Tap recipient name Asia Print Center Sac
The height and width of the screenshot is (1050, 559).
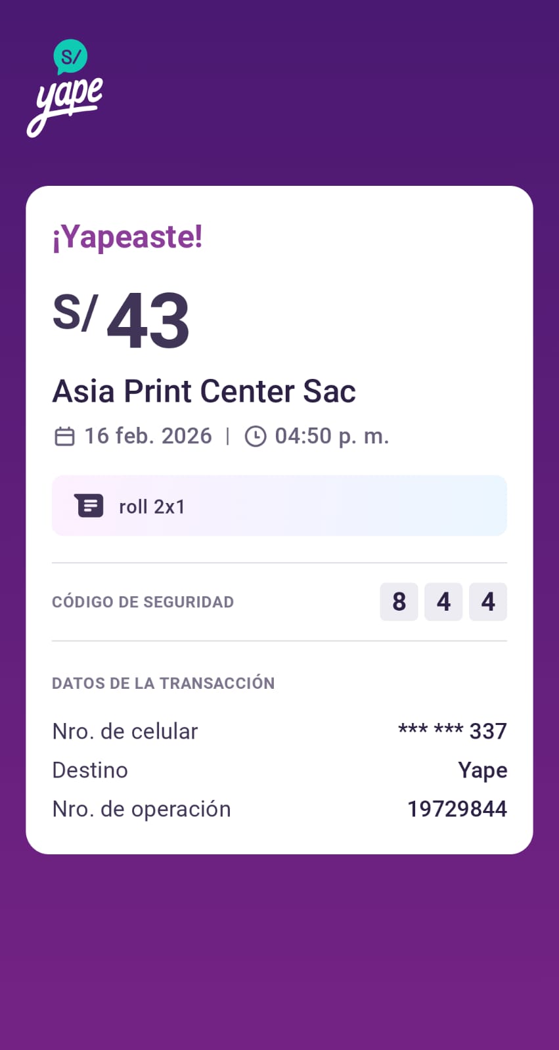click(204, 391)
